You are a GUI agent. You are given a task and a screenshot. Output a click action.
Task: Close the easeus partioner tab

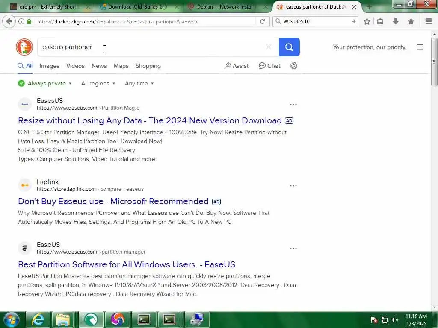pyautogui.click(x=354, y=7)
